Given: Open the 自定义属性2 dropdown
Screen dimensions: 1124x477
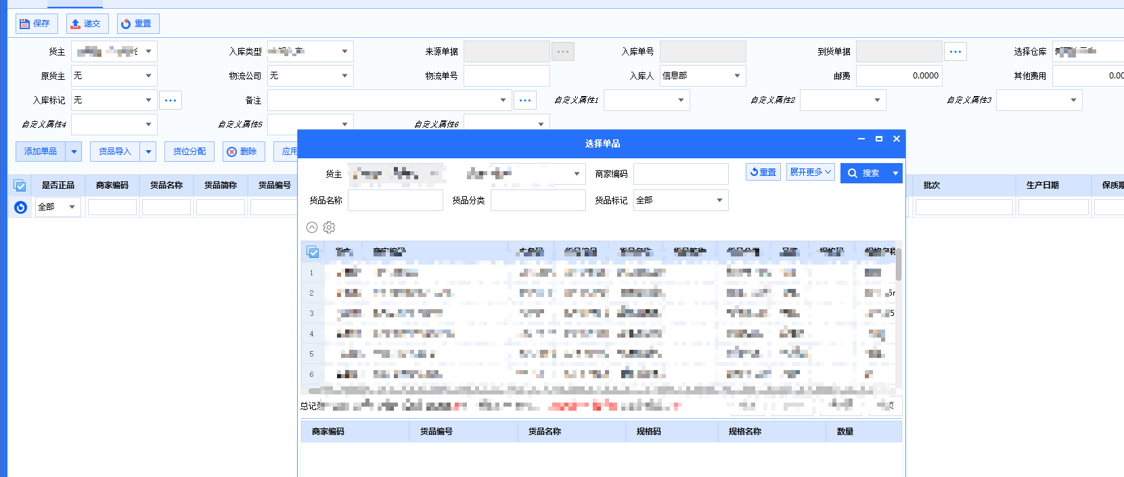Looking at the screenshot, I should pos(877,100).
